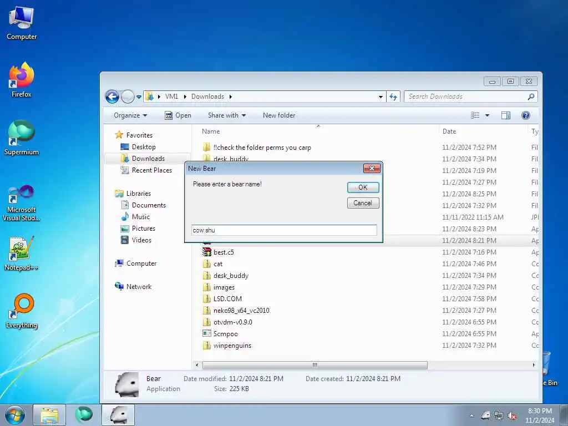Toggle the preview pane button
This screenshot has width=568, height=426.
[506, 115]
